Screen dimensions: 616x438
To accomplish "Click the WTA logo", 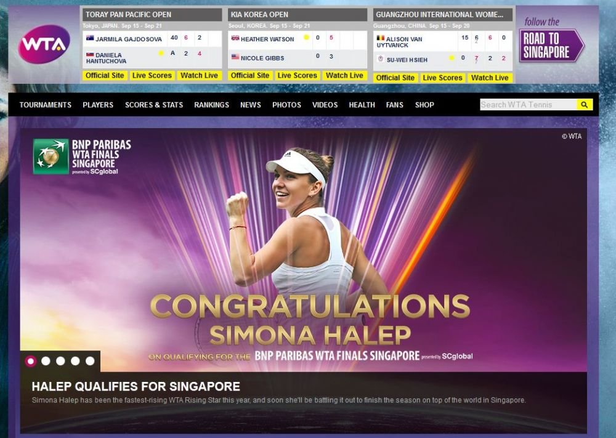I will click(44, 44).
